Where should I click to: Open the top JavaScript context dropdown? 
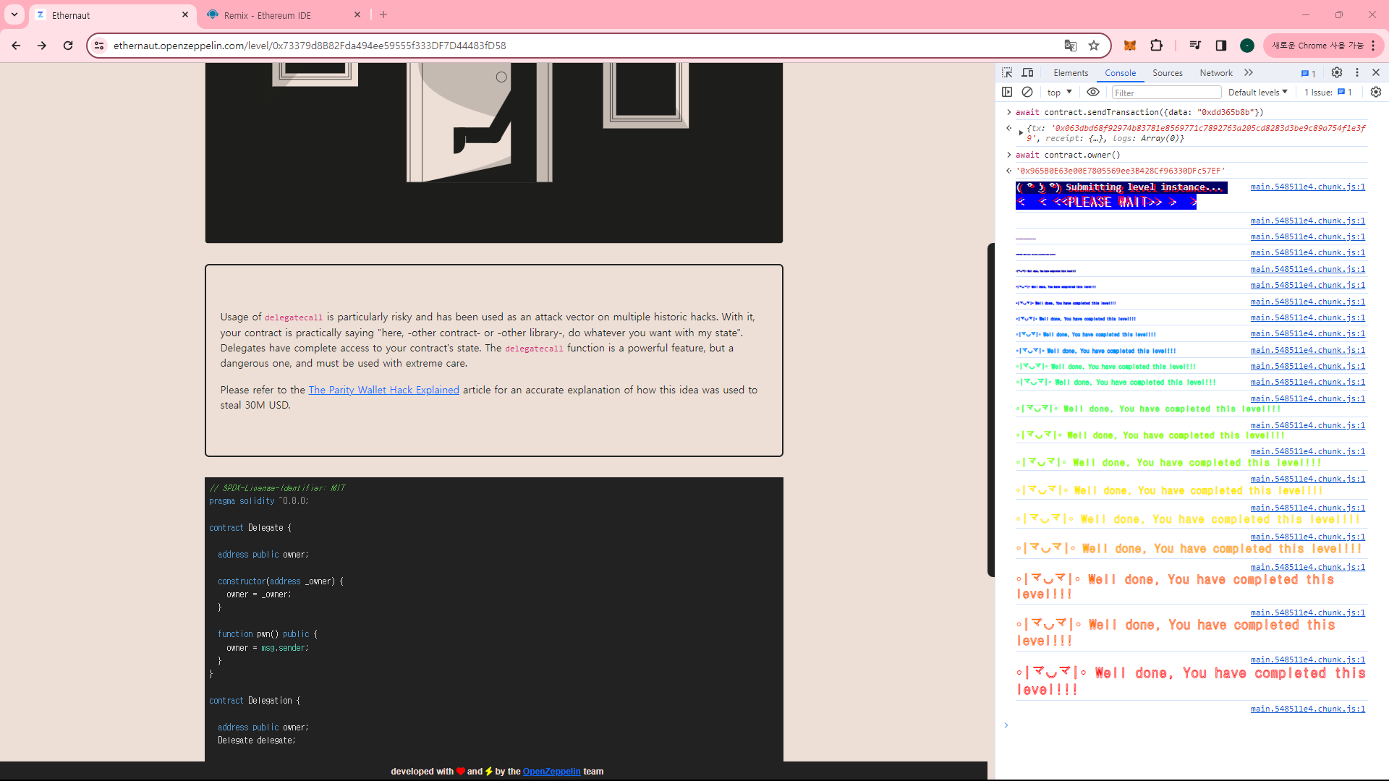point(1060,93)
